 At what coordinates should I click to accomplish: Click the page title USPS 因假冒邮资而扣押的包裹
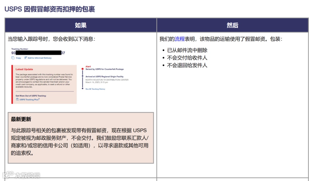click(50, 9)
